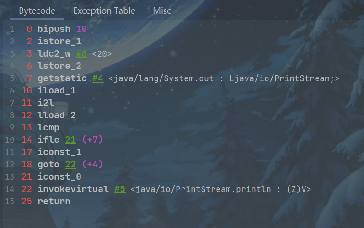Click the lload_2 instruction
The height and width of the screenshot is (228, 364).
(x=57, y=115)
